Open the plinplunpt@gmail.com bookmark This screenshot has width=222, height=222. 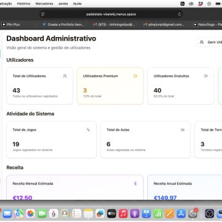[164, 25]
